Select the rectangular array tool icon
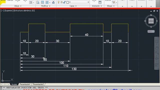The width and height of the screenshot is (160, 90). pyautogui.click(x=47, y=2)
